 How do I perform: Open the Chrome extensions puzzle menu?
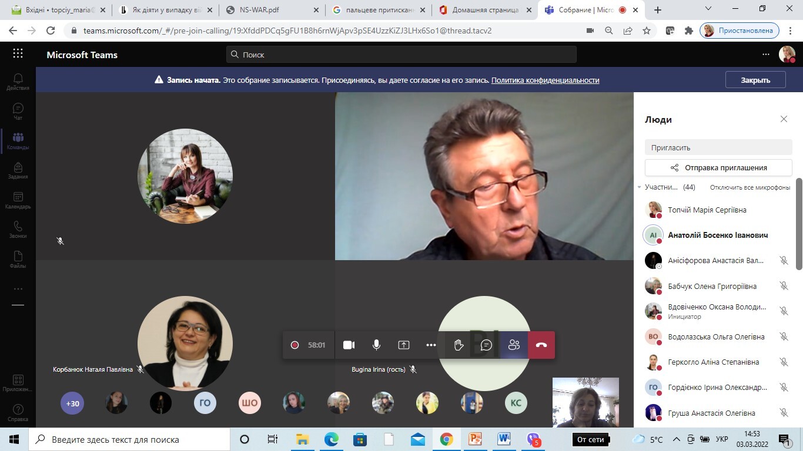coord(689,31)
